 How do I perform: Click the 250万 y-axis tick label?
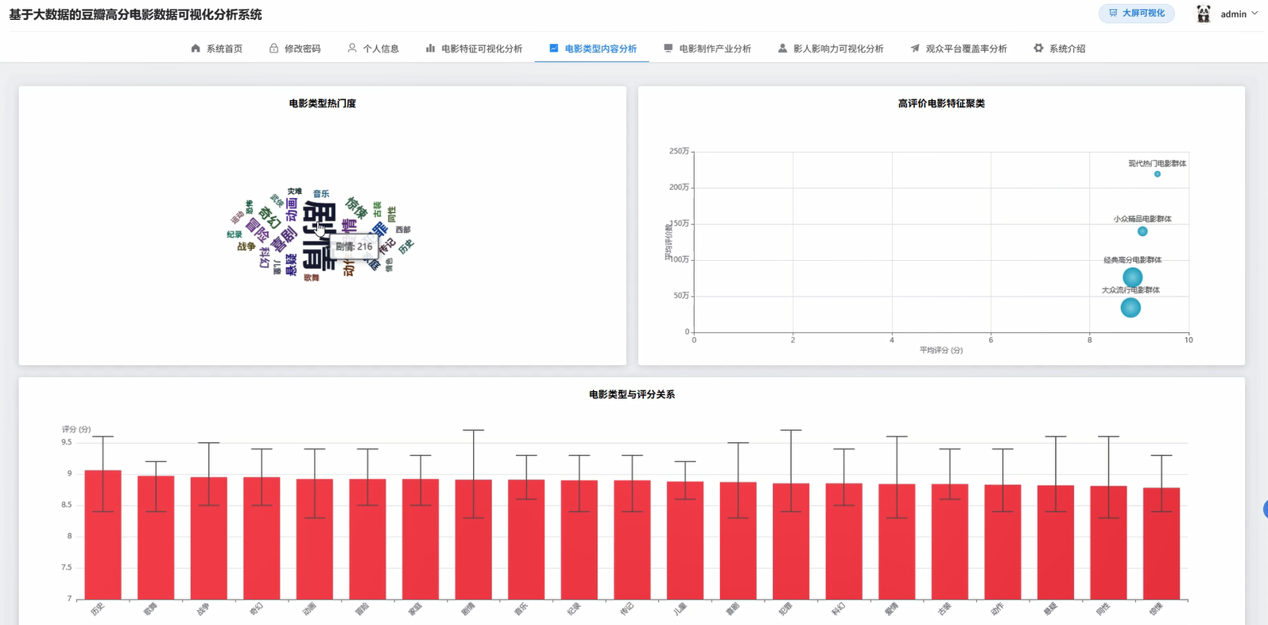click(679, 151)
